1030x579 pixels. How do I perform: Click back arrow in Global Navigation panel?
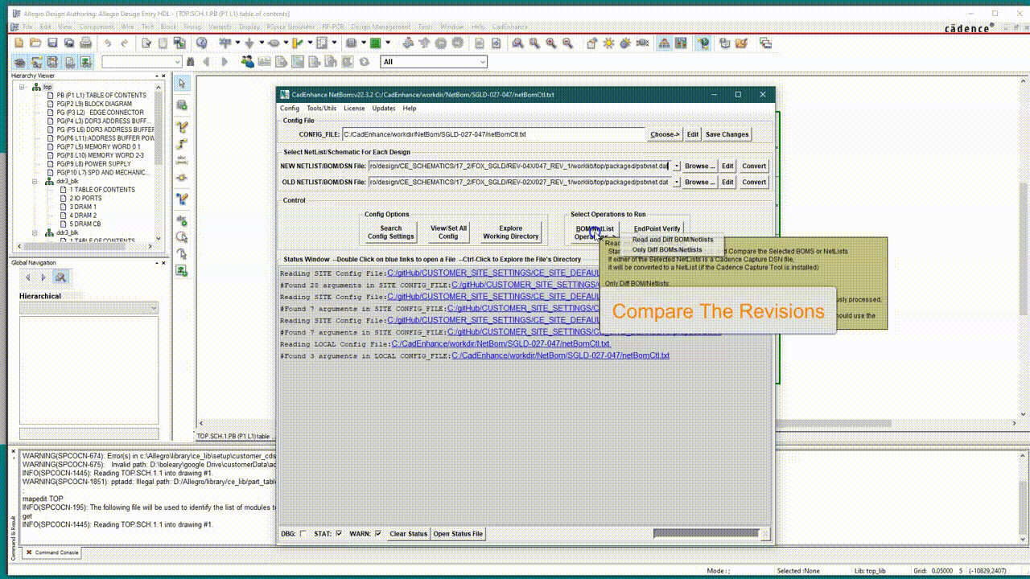(28, 277)
